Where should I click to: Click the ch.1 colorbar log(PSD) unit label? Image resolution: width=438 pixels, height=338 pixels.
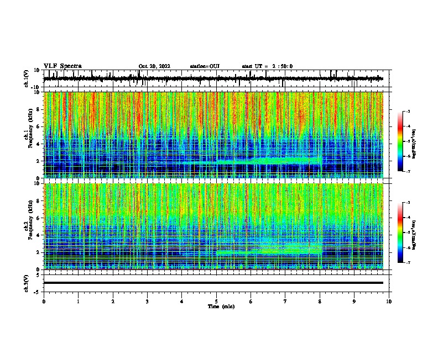pyautogui.click(x=414, y=144)
